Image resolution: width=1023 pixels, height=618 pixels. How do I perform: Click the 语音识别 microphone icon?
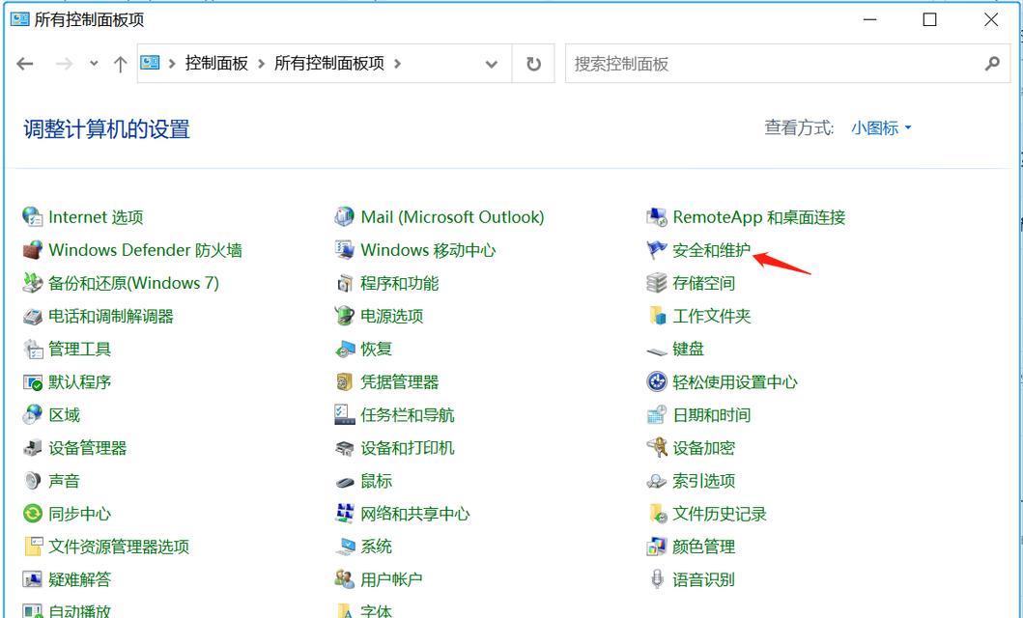[656, 579]
